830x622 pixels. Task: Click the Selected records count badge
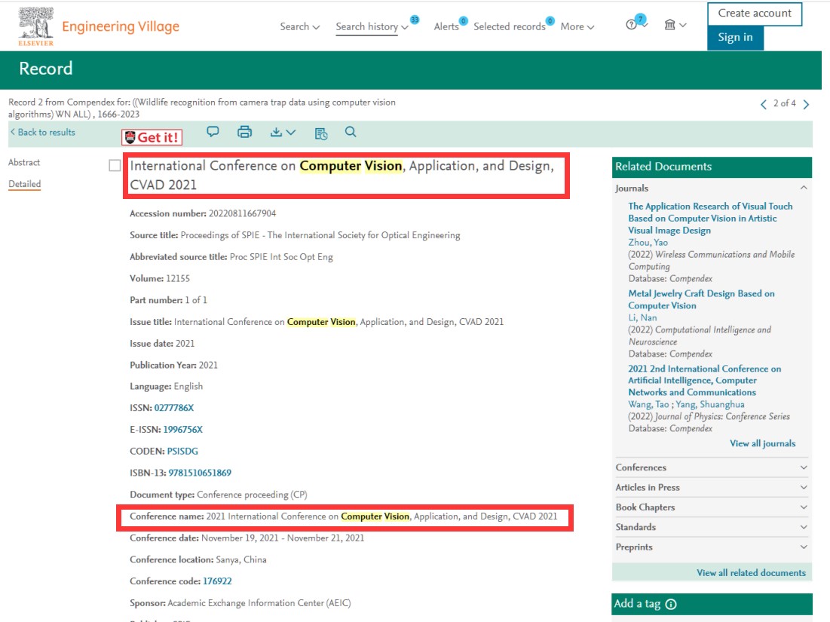tap(550, 20)
